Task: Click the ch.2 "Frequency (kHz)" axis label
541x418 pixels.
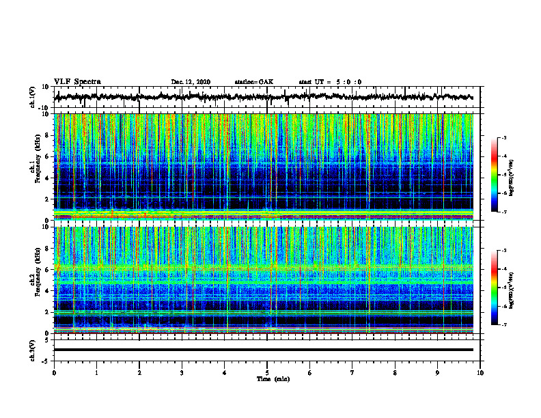Action: tap(38, 272)
